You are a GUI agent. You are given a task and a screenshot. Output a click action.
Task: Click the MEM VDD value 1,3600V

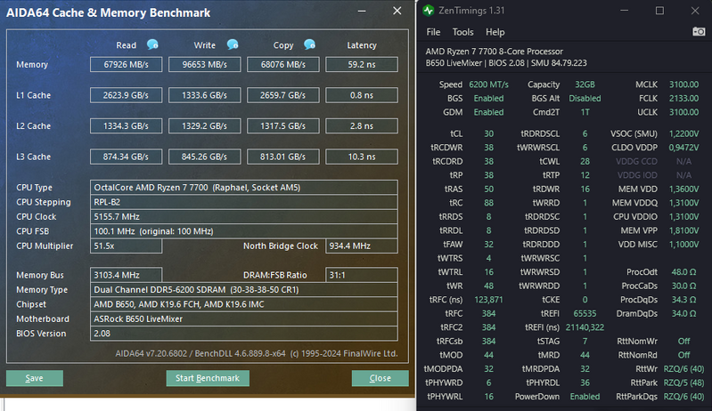[x=683, y=189]
